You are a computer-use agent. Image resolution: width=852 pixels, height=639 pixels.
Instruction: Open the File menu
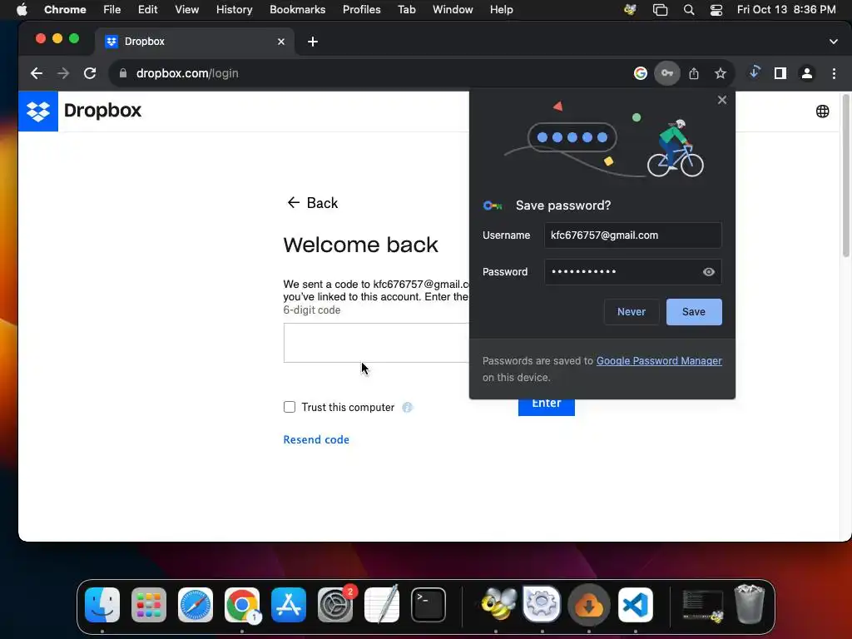[112, 10]
